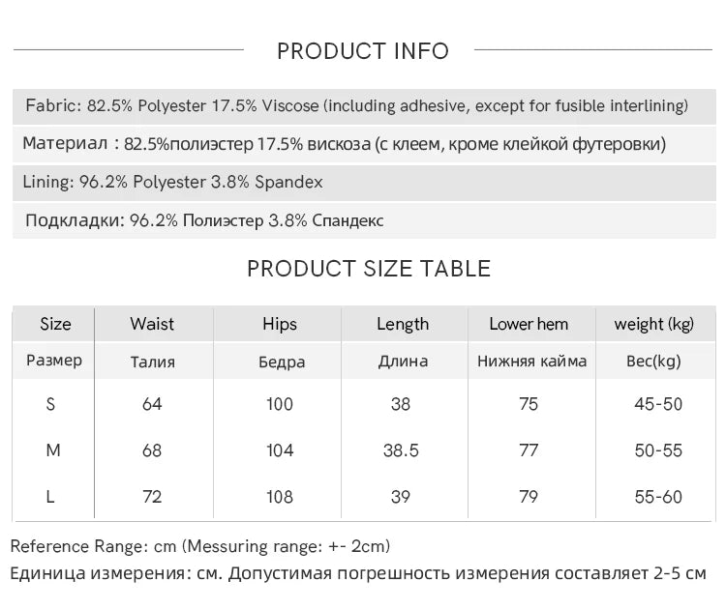Select the length value 38.5 cell
Image resolution: width=726 pixels, height=609 pixels.
pyautogui.click(x=401, y=450)
